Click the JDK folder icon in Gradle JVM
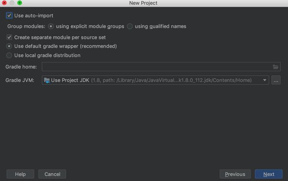 coord(47,80)
